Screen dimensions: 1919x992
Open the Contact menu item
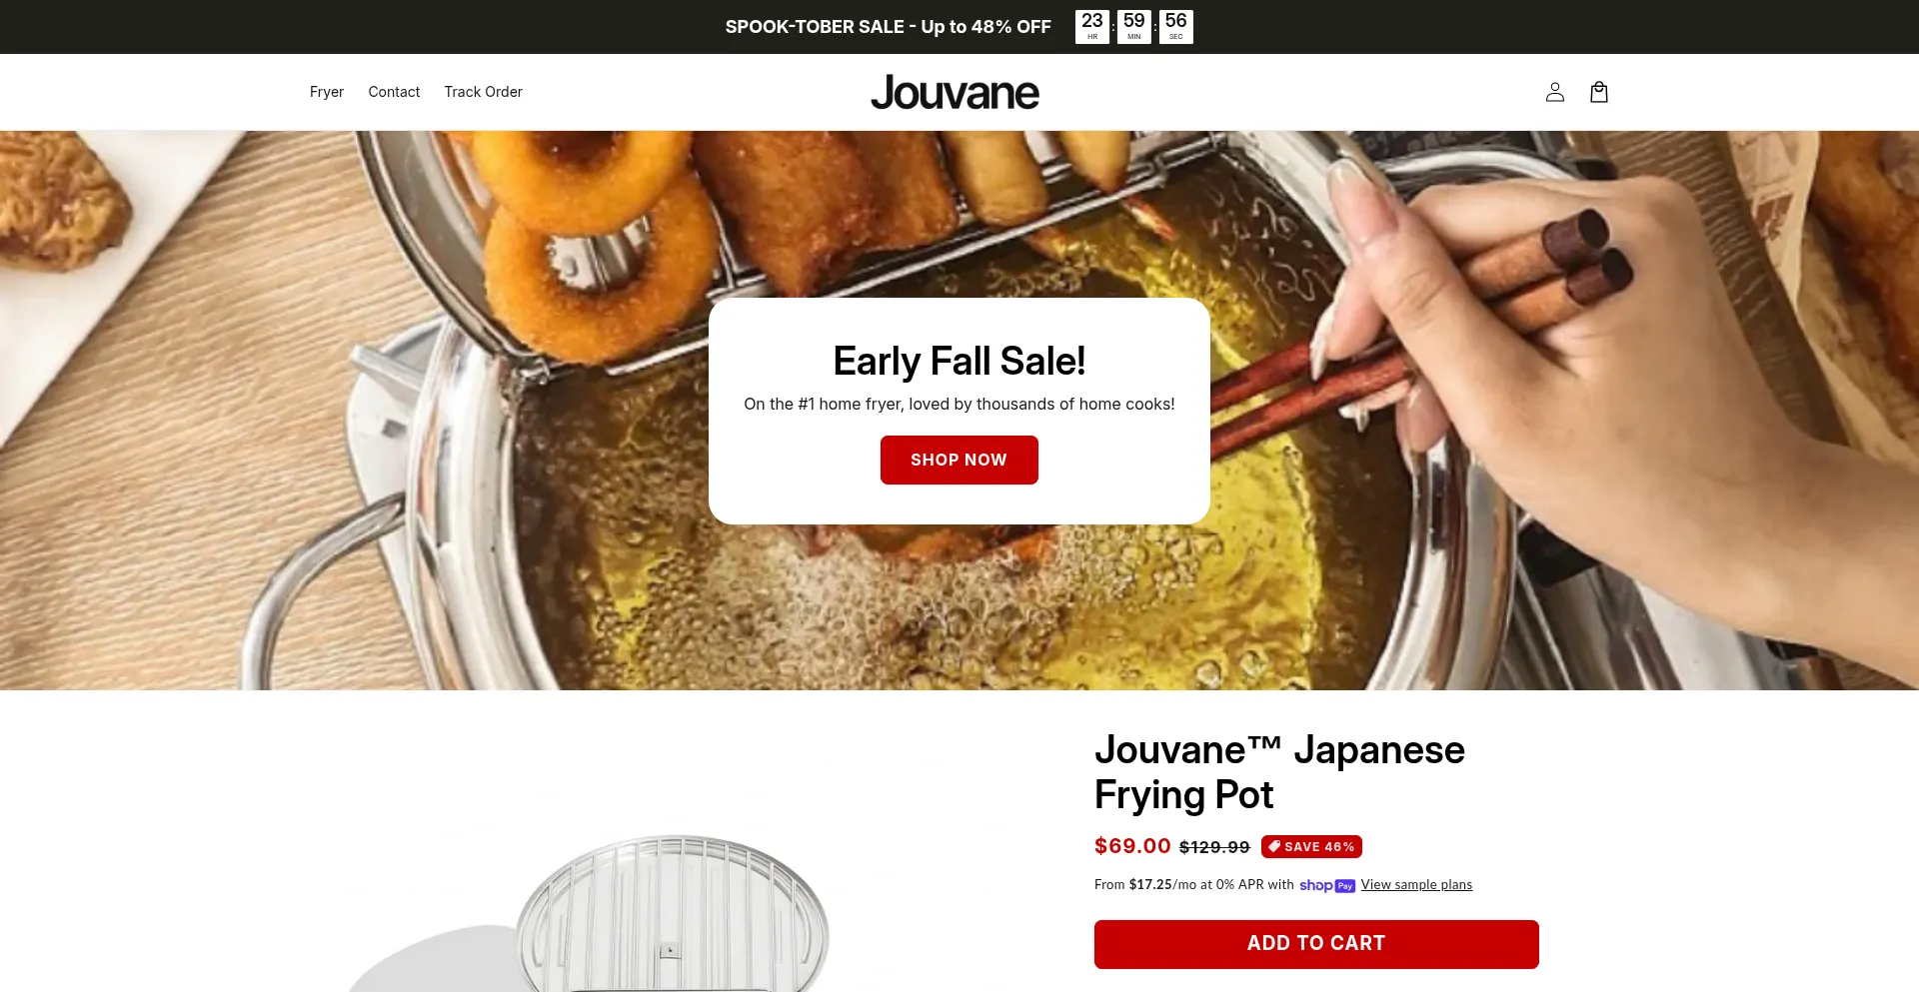pos(394,92)
